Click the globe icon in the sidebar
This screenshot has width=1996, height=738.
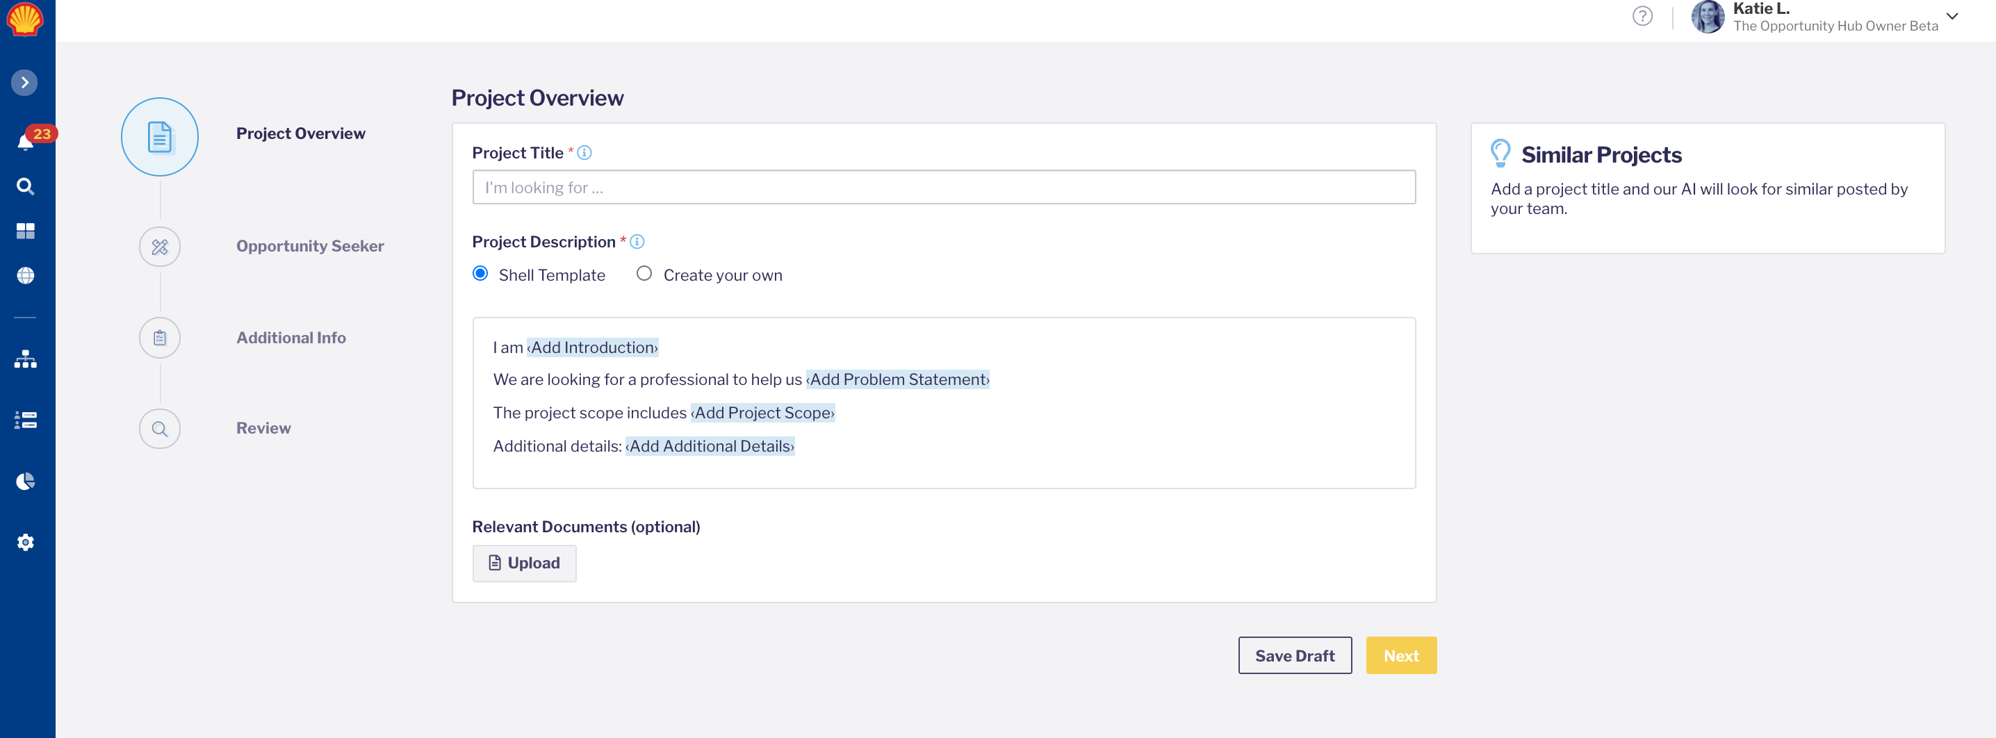click(26, 276)
